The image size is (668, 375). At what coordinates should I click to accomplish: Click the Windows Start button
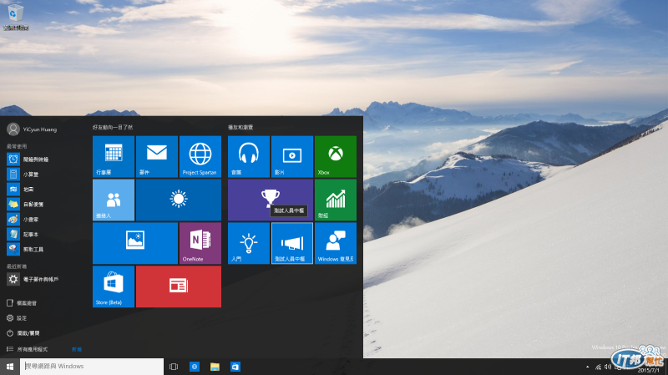pyautogui.click(x=10, y=367)
